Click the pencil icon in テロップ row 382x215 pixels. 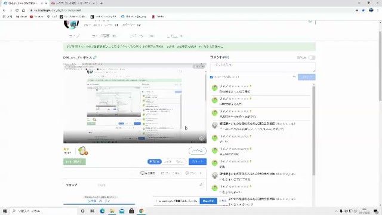(201, 185)
